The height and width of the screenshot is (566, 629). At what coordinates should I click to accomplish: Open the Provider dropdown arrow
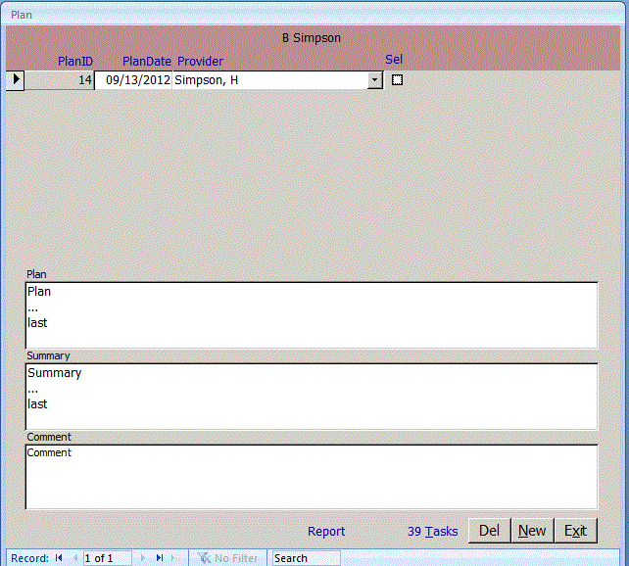tap(374, 79)
